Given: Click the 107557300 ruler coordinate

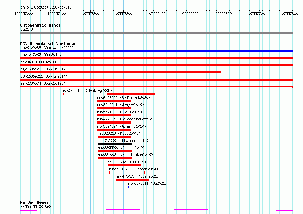Looking at the screenshot, I should coord(123,14).
